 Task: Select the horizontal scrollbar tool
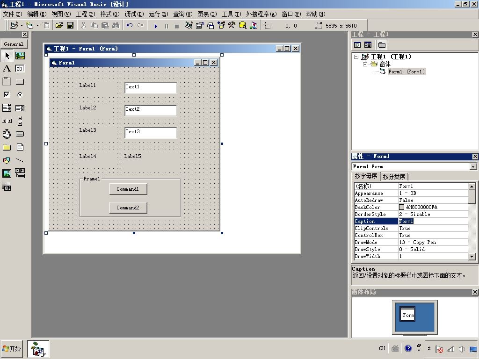[x=7, y=121]
